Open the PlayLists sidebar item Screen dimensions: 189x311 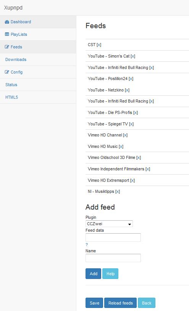coord(38,34)
